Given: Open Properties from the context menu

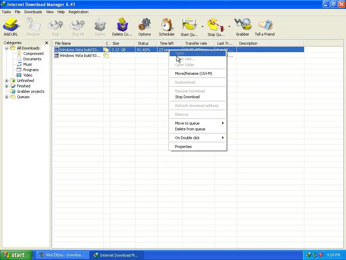Looking at the screenshot, I should pyautogui.click(x=198, y=147).
